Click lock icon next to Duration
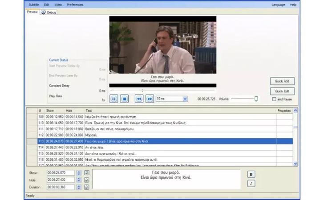324x200 pixels. (87, 187)
